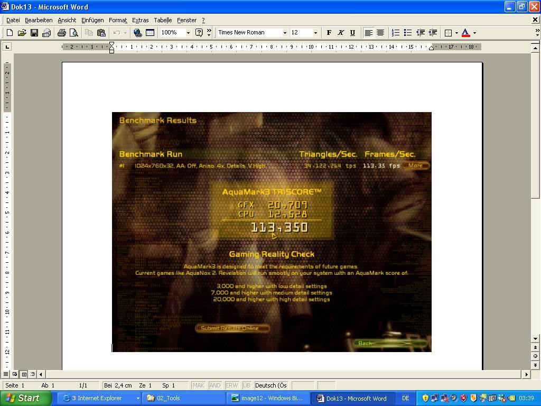
Task: Open the Tables and Borders toolbar icon
Action: (x=150, y=33)
